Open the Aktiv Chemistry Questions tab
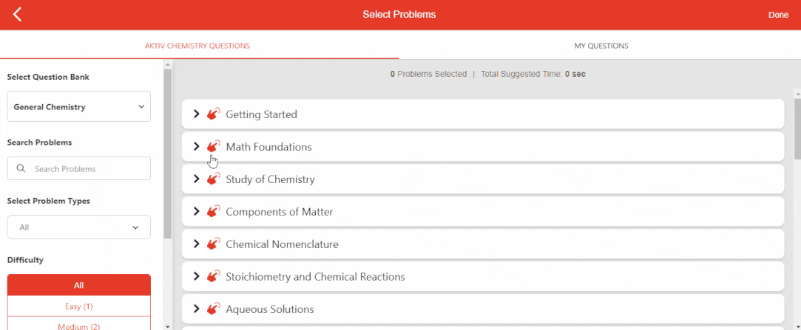The height and width of the screenshot is (330, 801). (197, 46)
